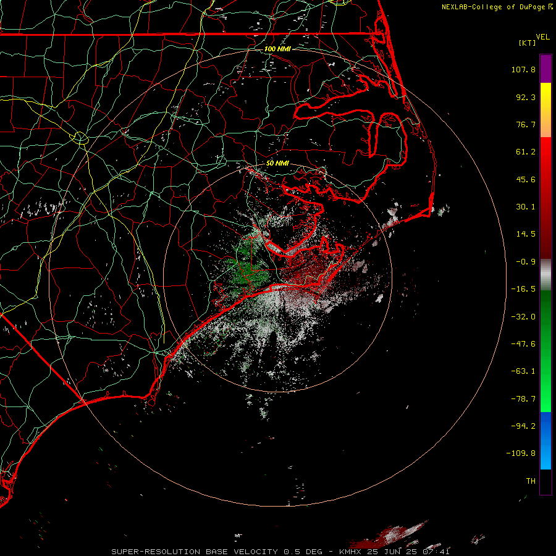This screenshot has height=556, width=556.
Task: Click the 107.8 value on velocity scale
Action: click(x=523, y=69)
